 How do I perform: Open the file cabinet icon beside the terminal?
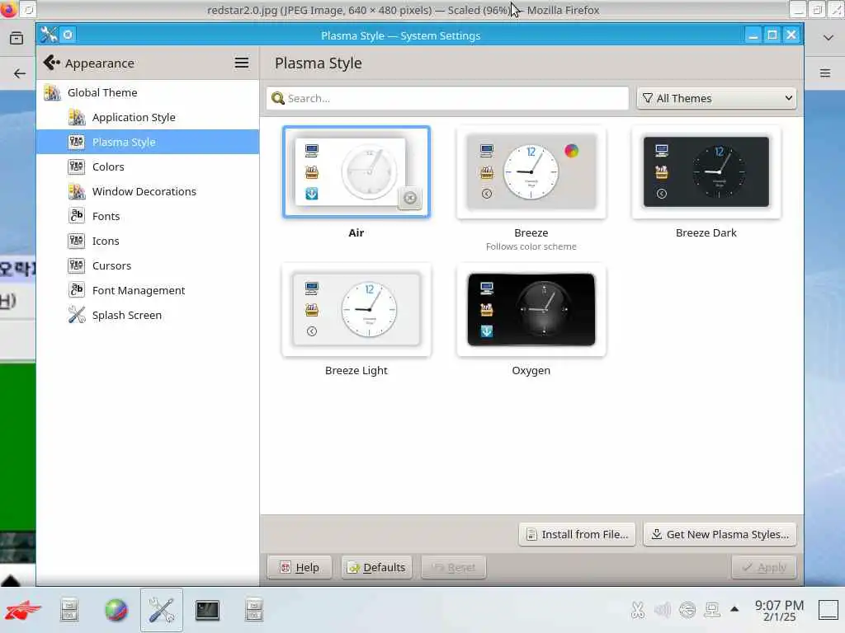coord(254,610)
